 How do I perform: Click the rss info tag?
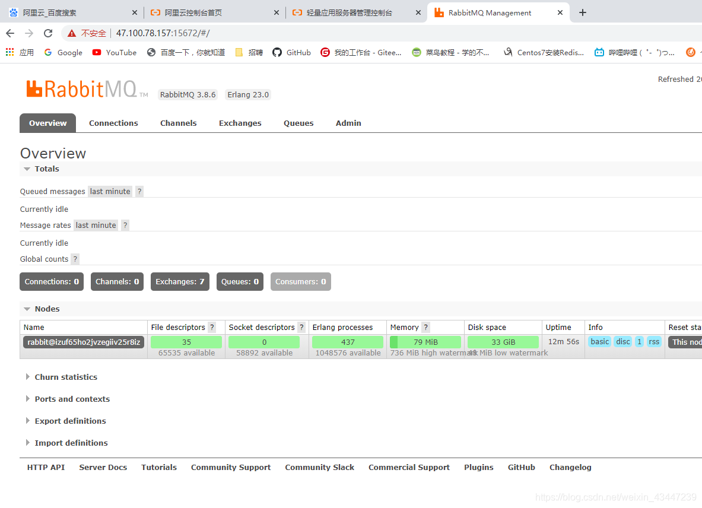[x=654, y=342]
